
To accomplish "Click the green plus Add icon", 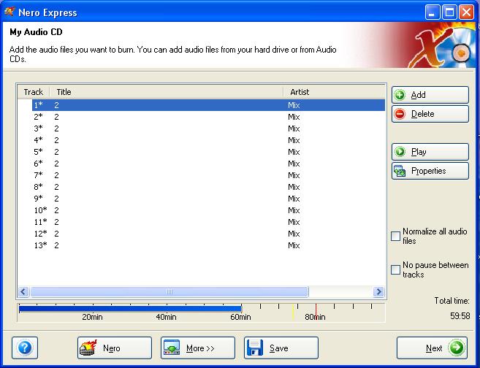I will (x=400, y=95).
